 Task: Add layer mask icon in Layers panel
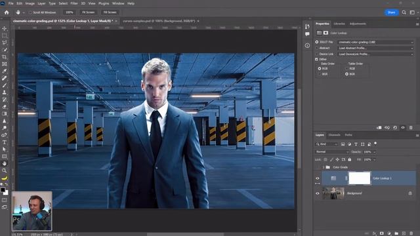382,233
